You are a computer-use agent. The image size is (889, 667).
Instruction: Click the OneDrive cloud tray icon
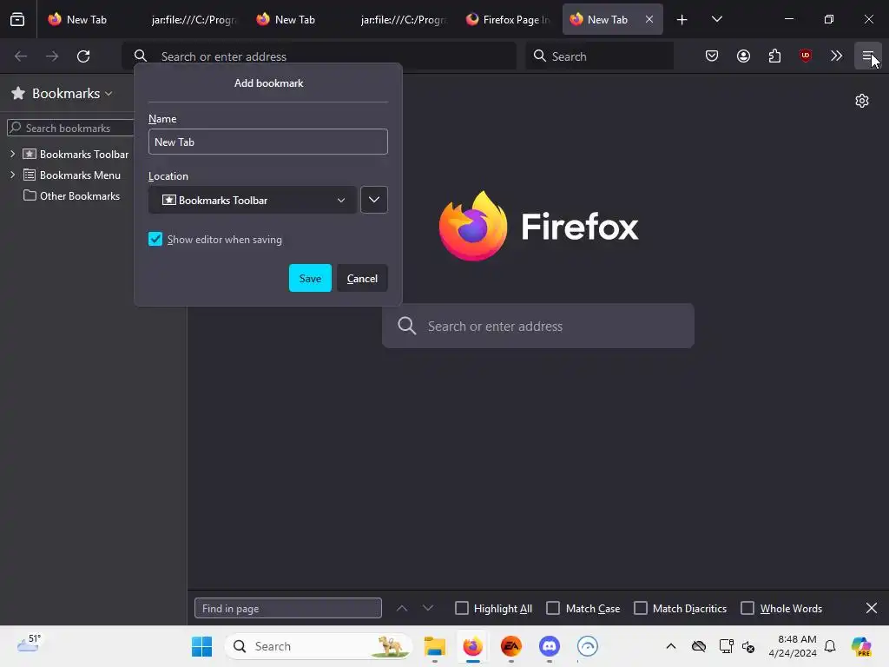tap(699, 646)
